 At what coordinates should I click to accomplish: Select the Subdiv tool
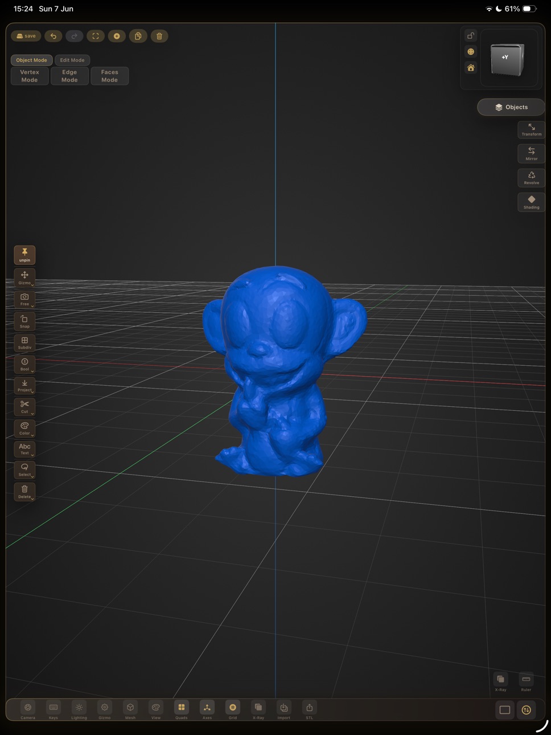tap(24, 342)
